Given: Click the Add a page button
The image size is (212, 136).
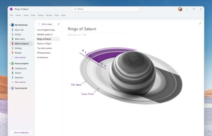Looking at the screenshot, I should pyautogui.click(x=46, y=24).
